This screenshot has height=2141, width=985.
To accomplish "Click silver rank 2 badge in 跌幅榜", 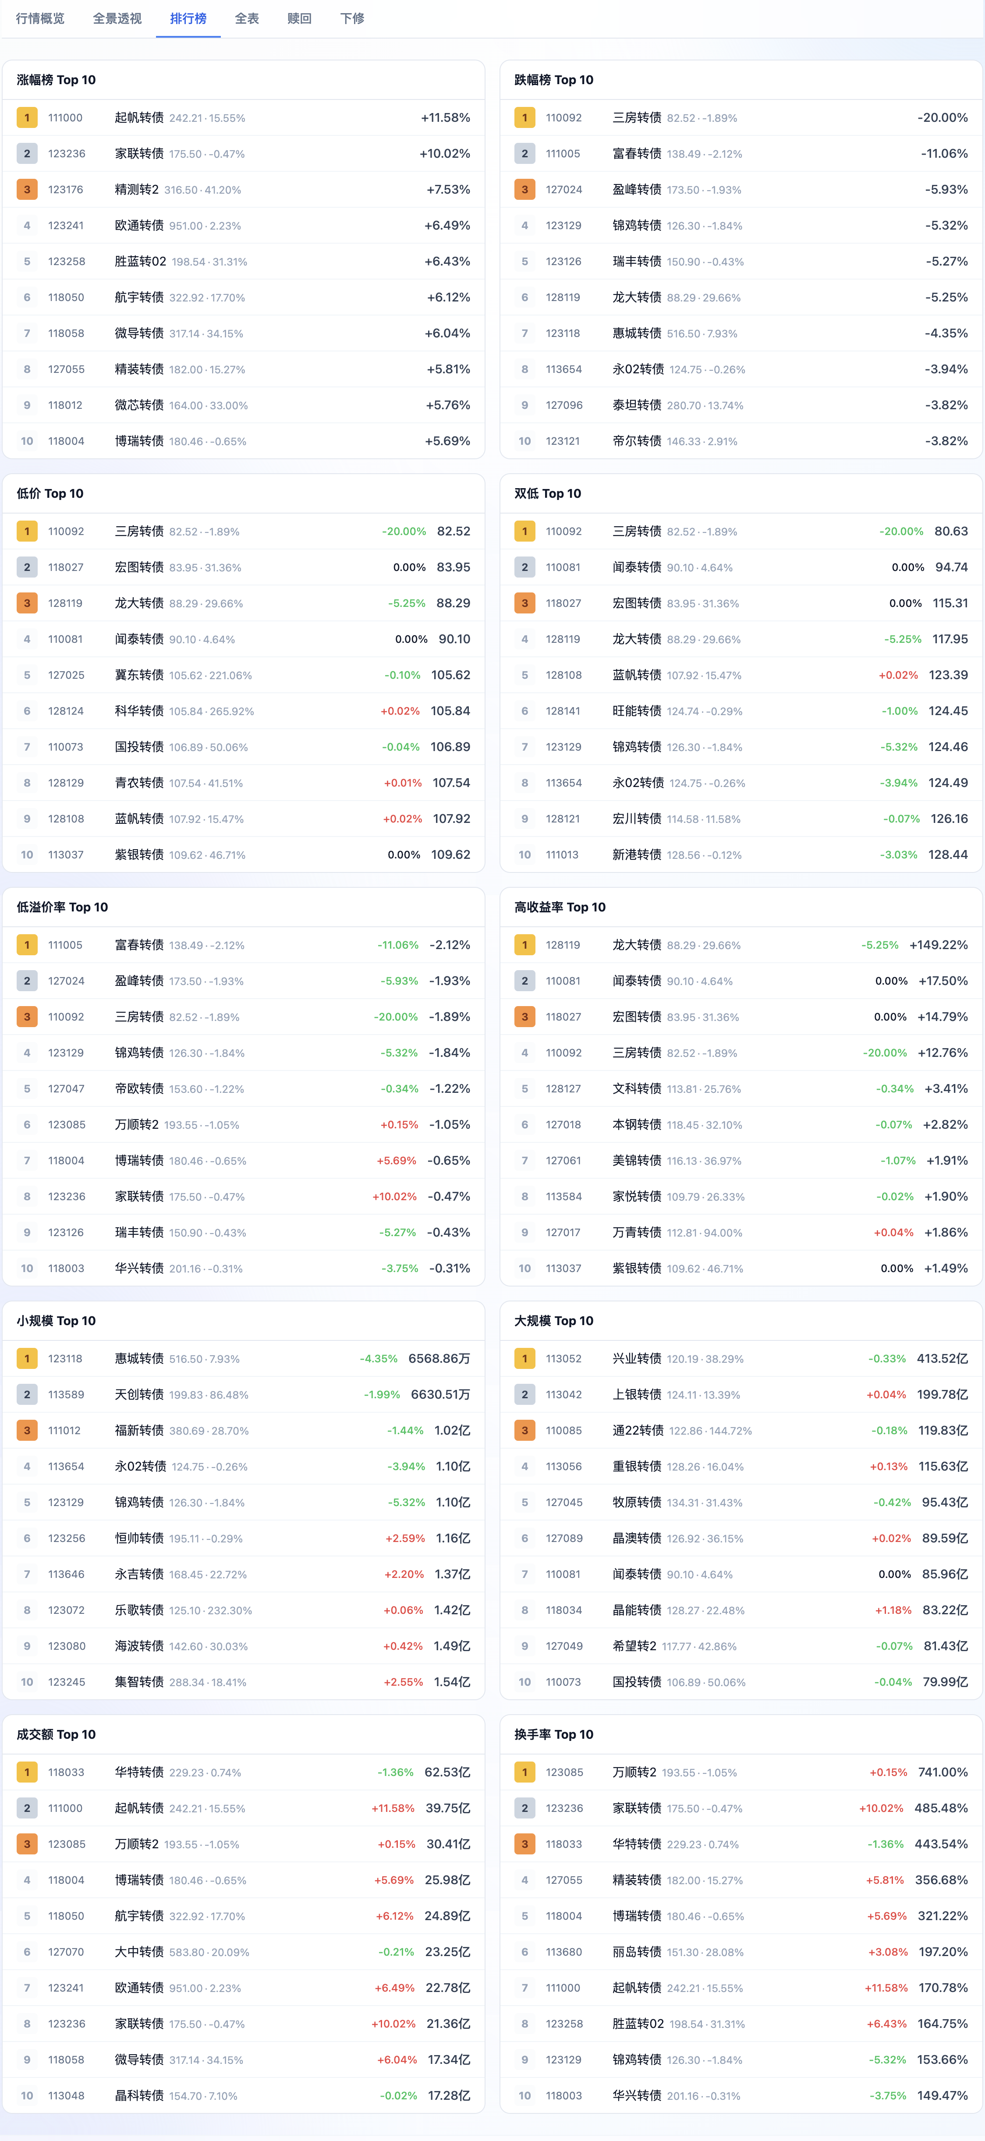I will tap(524, 154).
